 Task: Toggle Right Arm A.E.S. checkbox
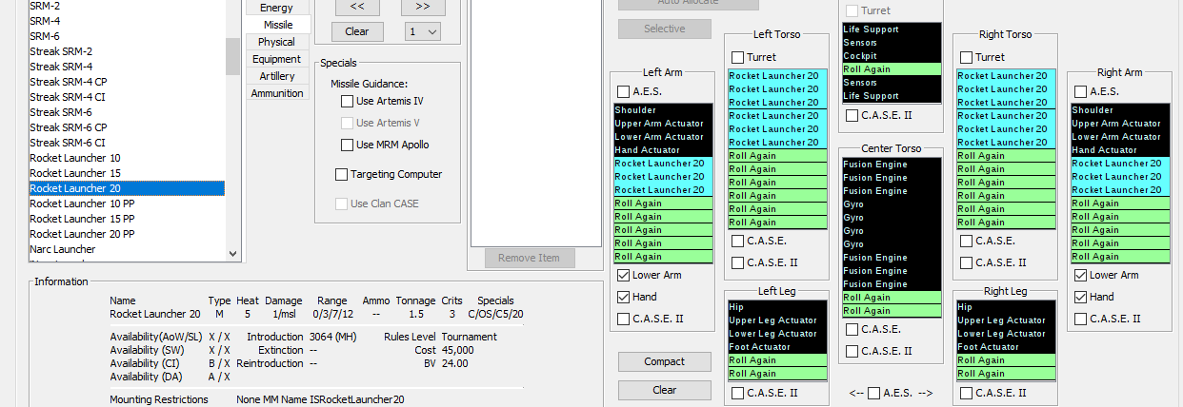coord(1081,91)
